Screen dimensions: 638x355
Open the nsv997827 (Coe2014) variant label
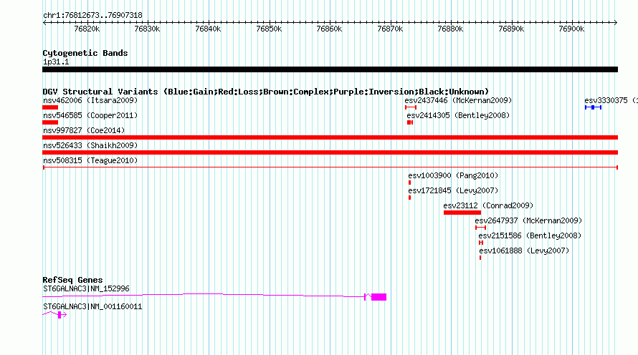point(84,130)
